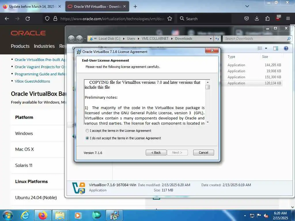Toggle Explorer preview pane icon
295x221 pixels.
pos(276,48)
